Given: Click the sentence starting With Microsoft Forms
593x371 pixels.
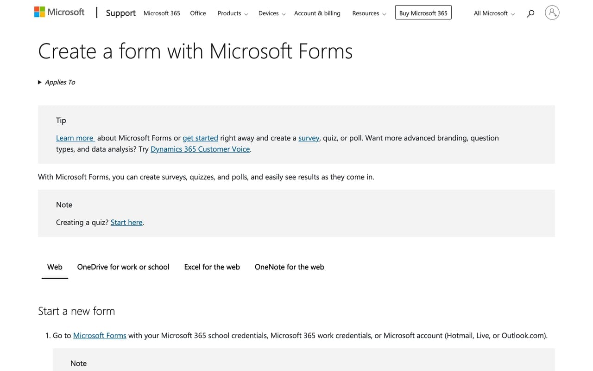Looking at the screenshot, I should [x=206, y=177].
